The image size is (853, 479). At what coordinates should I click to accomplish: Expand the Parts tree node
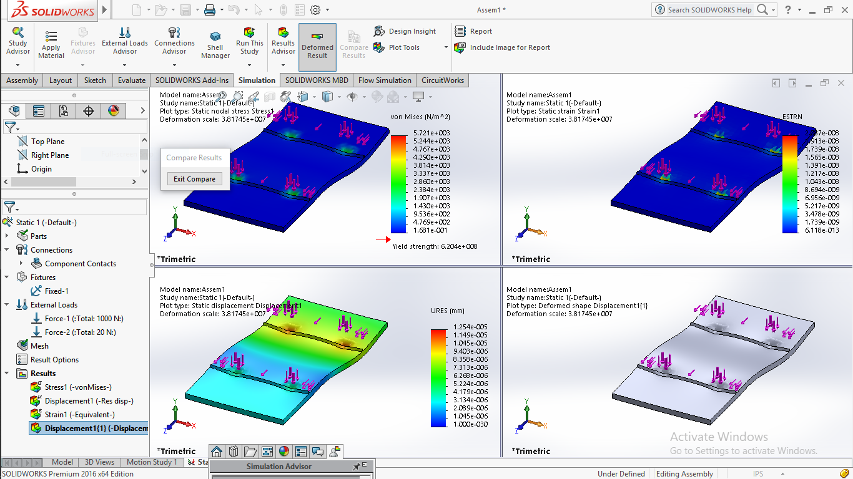7,236
